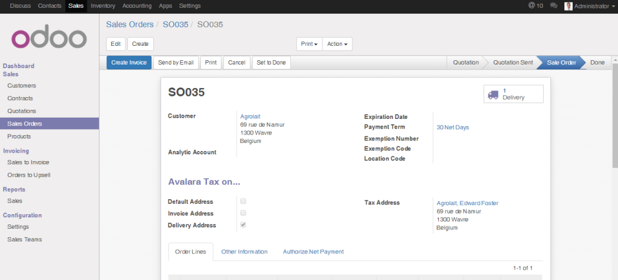Click the Administrator avatar picture

pos(568,6)
